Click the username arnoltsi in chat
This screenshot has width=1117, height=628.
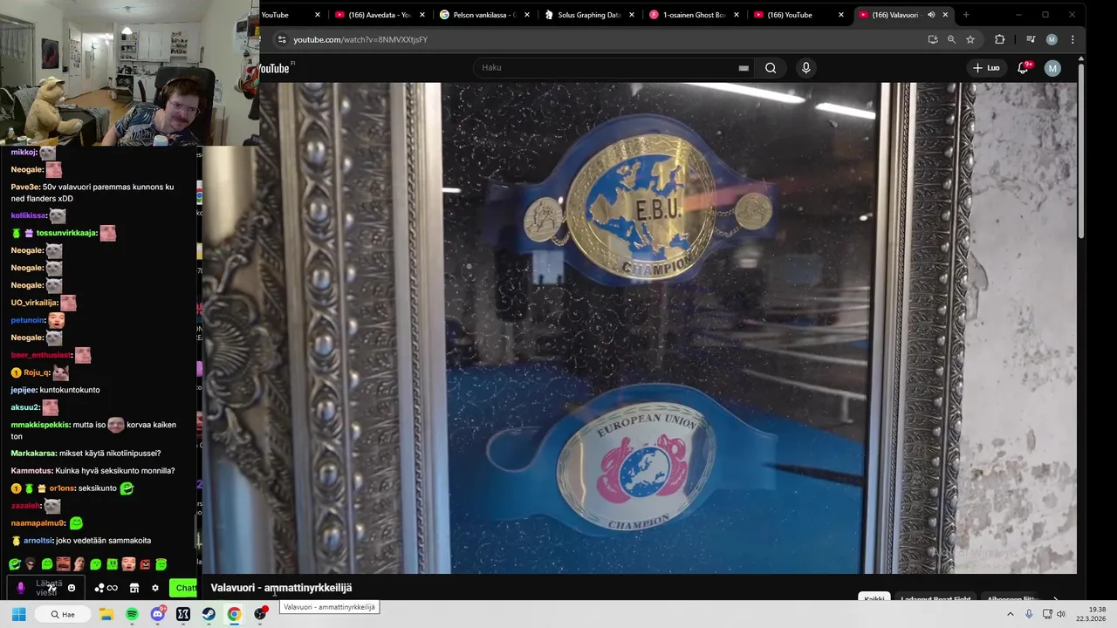click(x=38, y=541)
